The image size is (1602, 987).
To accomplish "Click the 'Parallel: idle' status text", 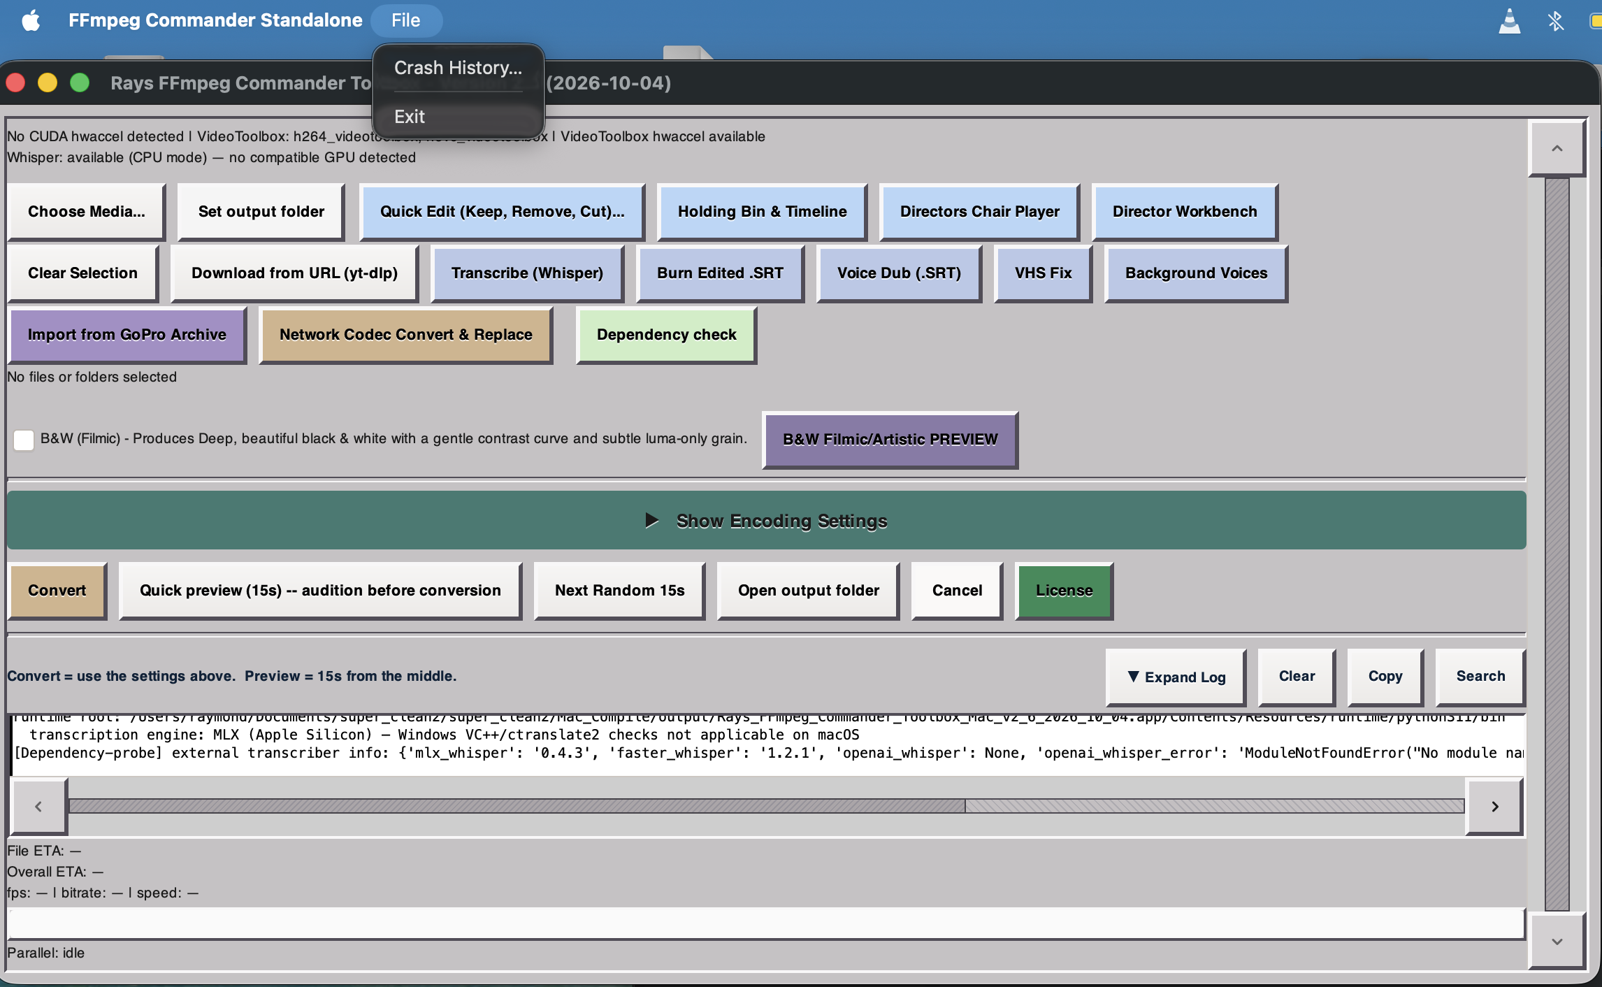I will point(45,953).
